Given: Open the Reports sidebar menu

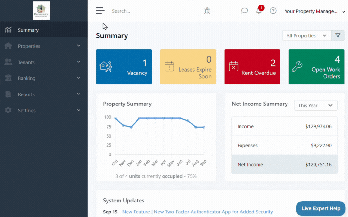Looking at the screenshot, I should coord(43,94).
